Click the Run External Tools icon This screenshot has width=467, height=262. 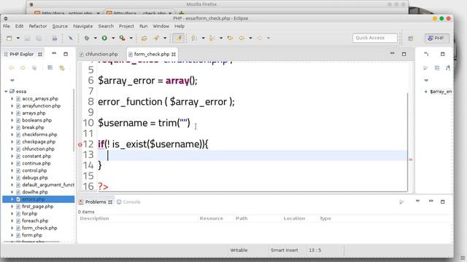click(x=122, y=38)
